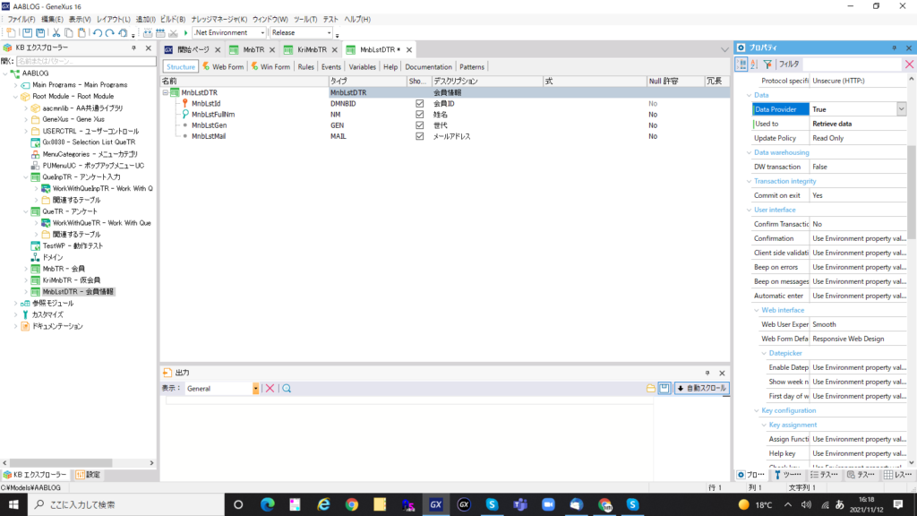The height and width of the screenshot is (516, 917).
Task: Click the open folder icon in output panel
Action: (650, 389)
